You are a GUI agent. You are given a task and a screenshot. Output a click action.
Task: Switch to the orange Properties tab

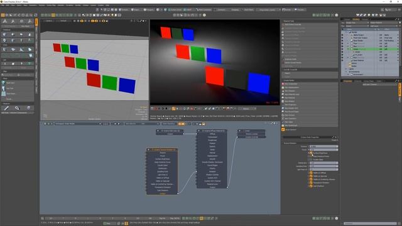click(x=348, y=81)
